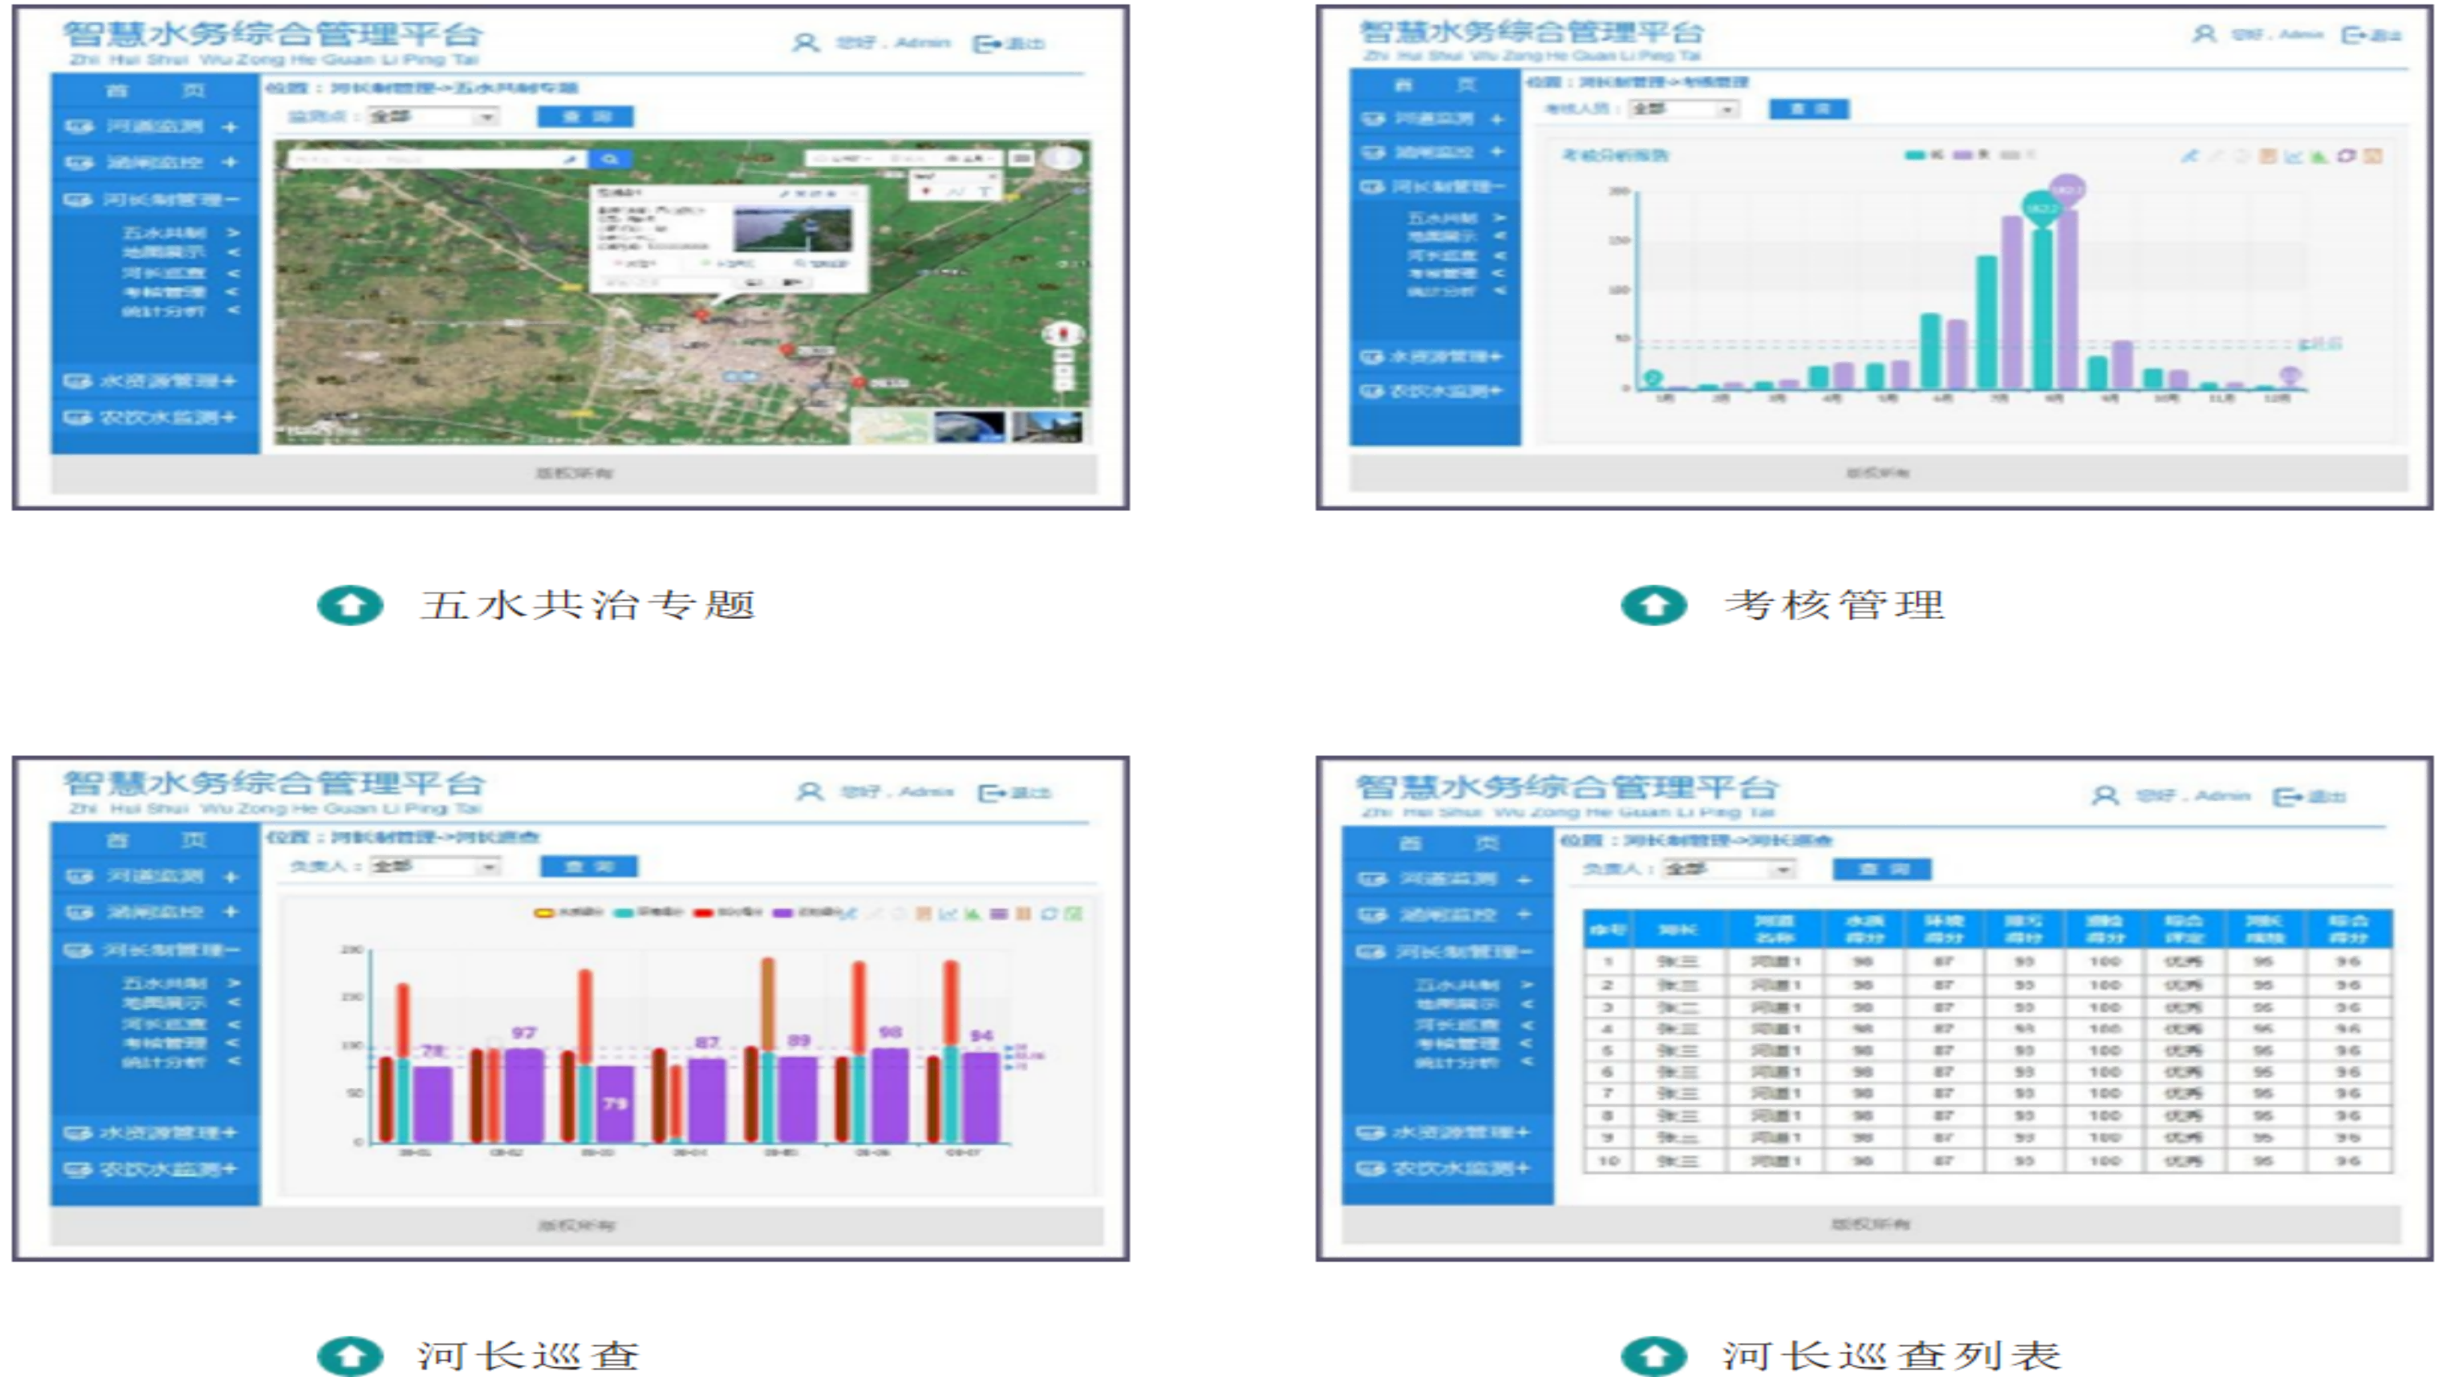Toggle the grey legend series in 考核管理 chart
Viewport: 2448px width, 1377px height.
2009,155
